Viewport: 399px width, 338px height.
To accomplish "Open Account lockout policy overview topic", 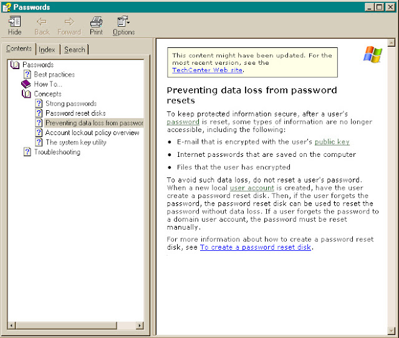I will (x=92, y=133).
